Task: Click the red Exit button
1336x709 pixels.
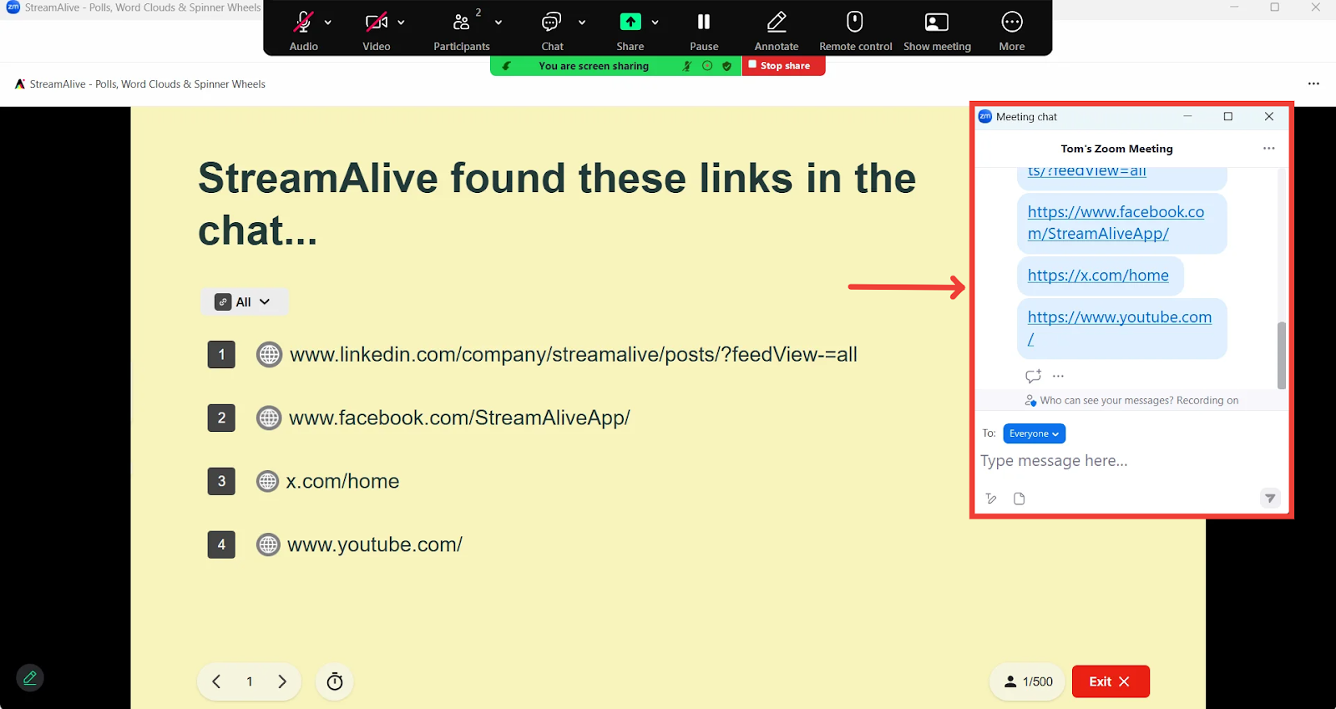Action: 1111,681
